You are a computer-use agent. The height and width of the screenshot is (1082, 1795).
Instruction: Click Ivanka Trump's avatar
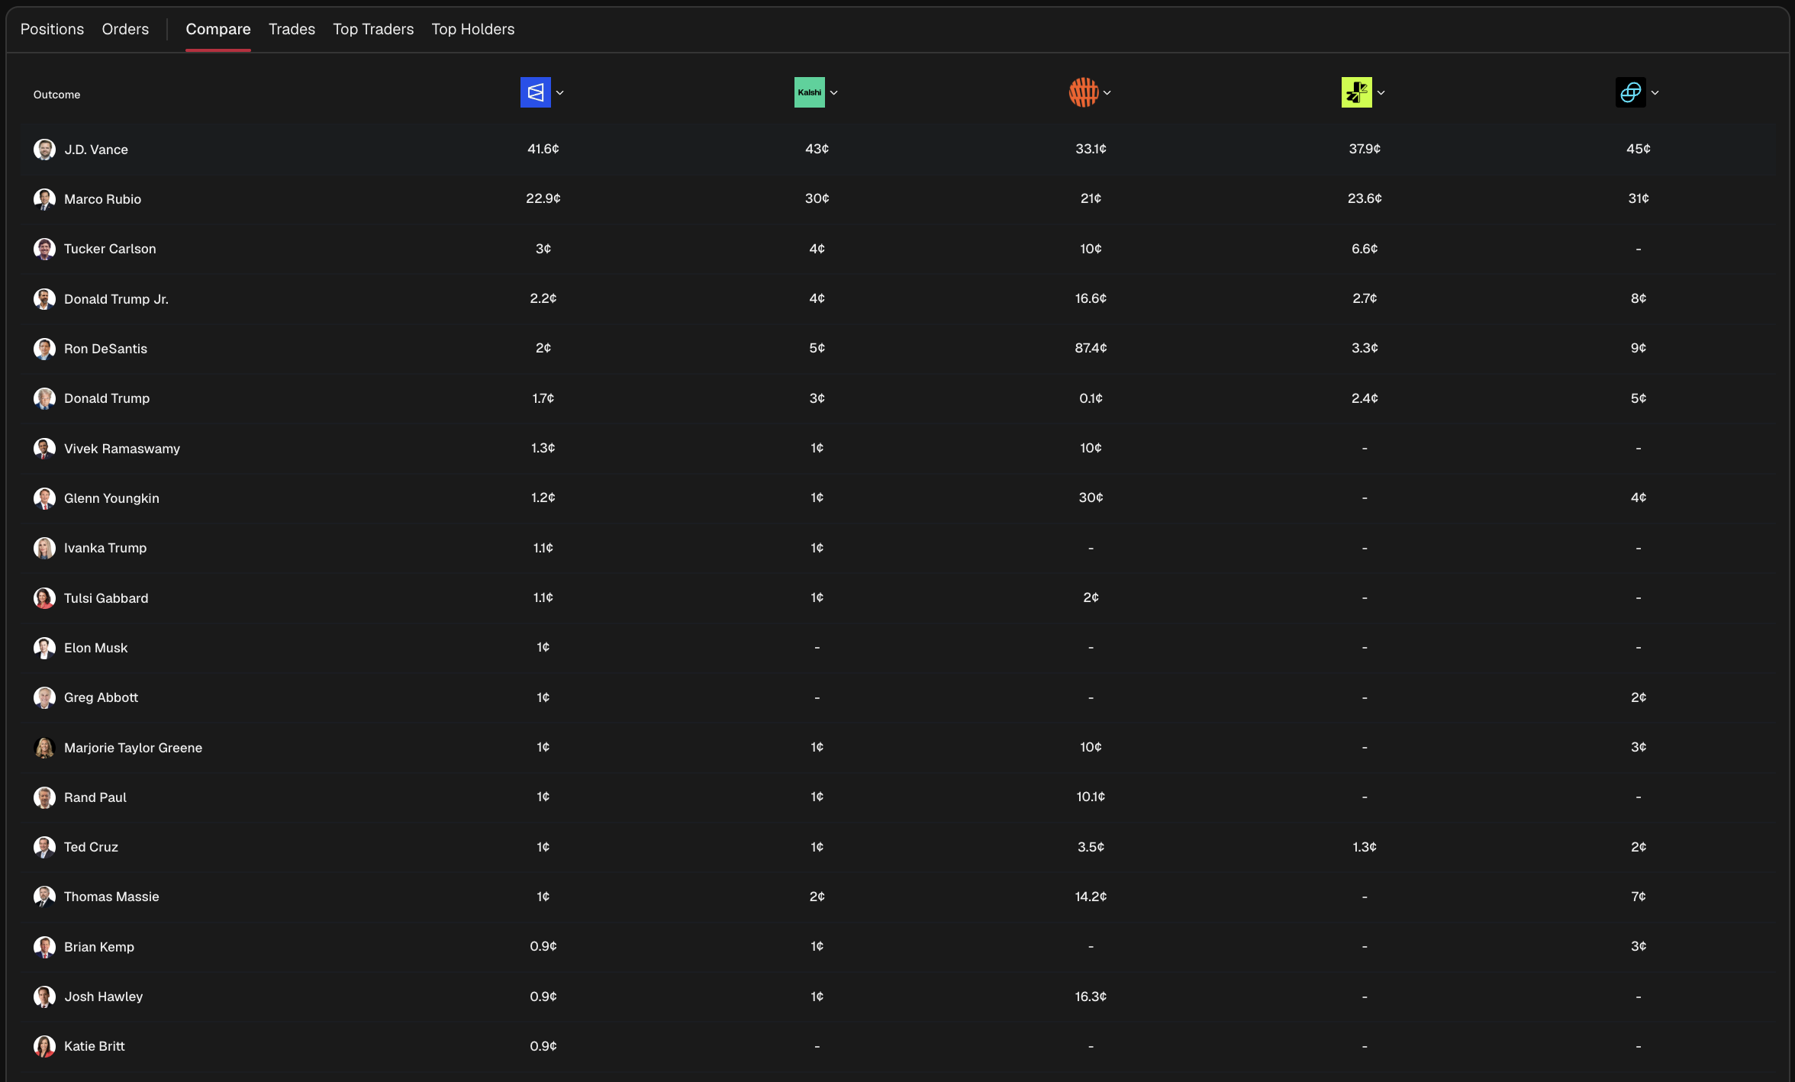(44, 548)
